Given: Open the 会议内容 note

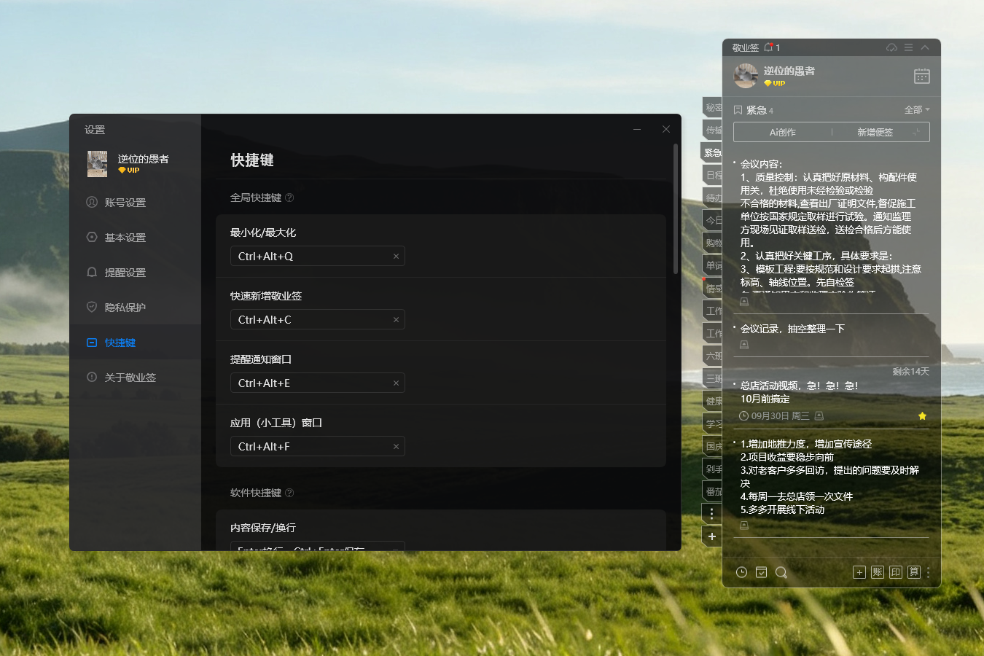Looking at the screenshot, I should pos(831,226).
